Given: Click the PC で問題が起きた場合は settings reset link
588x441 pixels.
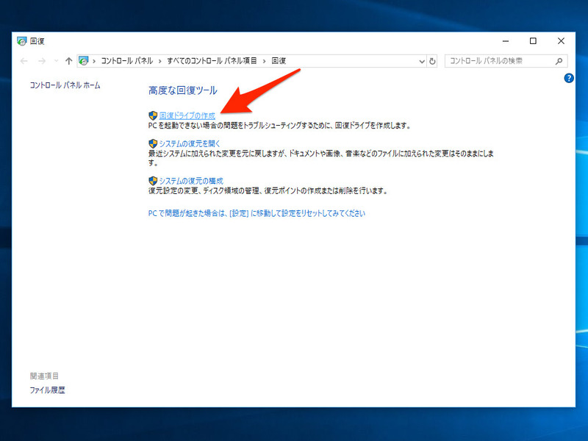Looking at the screenshot, I should [x=257, y=213].
